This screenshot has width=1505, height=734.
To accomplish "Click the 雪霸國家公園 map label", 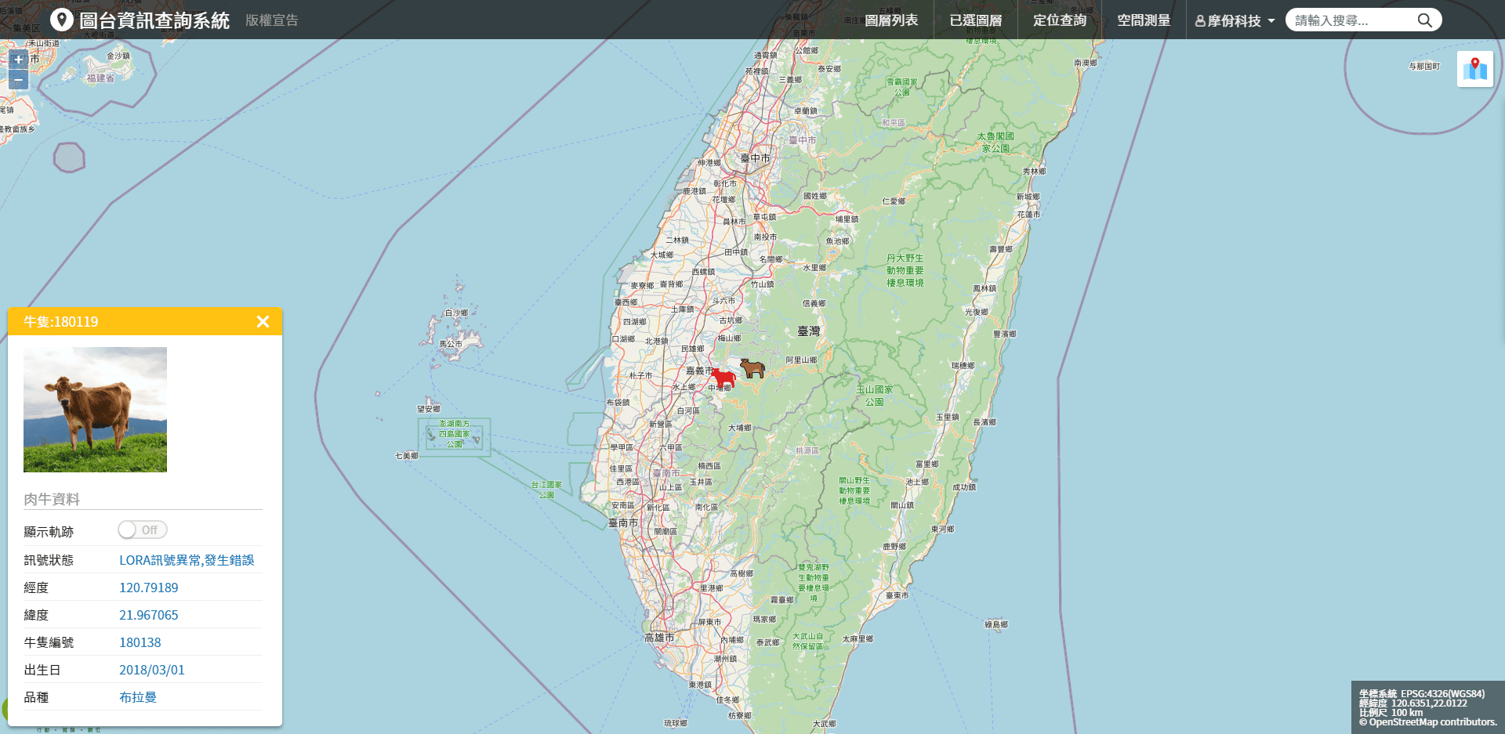I will click(x=901, y=87).
